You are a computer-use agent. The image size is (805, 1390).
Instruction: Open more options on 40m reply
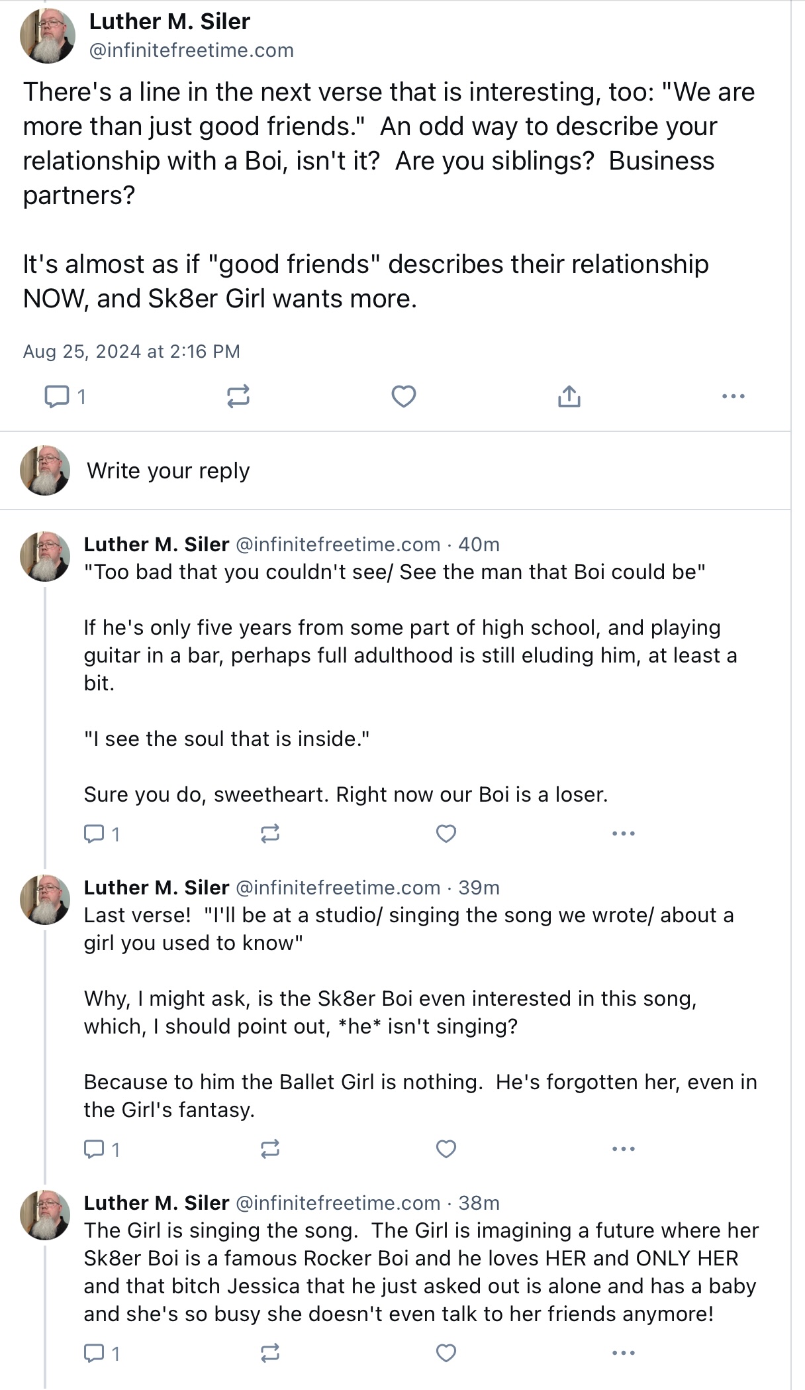click(624, 833)
